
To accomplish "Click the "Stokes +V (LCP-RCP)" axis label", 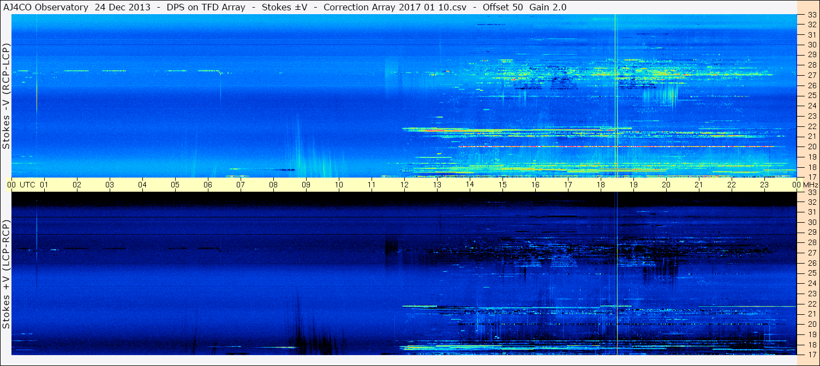I will pos(7,274).
